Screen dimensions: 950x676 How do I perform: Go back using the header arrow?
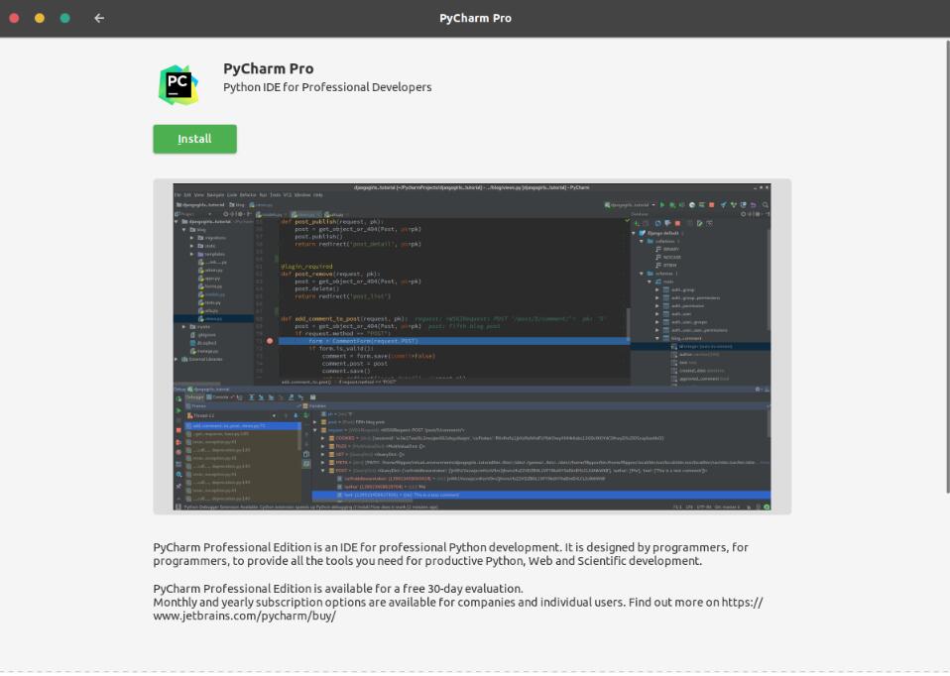pyautogui.click(x=99, y=18)
